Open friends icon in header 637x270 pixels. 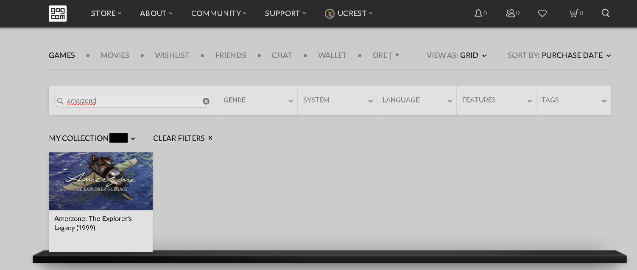tap(510, 14)
